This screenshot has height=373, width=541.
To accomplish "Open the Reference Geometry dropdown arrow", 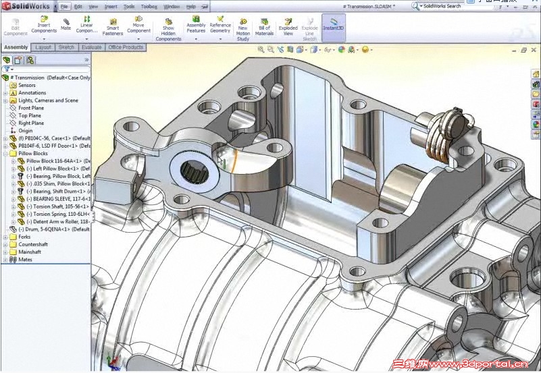I will point(220,39).
